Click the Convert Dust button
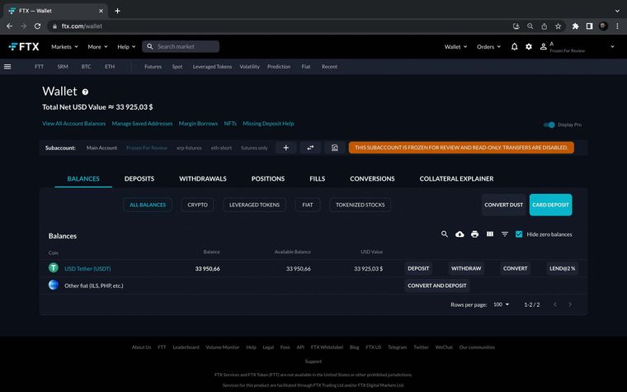Image resolution: width=627 pixels, height=392 pixels. (503, 205)
